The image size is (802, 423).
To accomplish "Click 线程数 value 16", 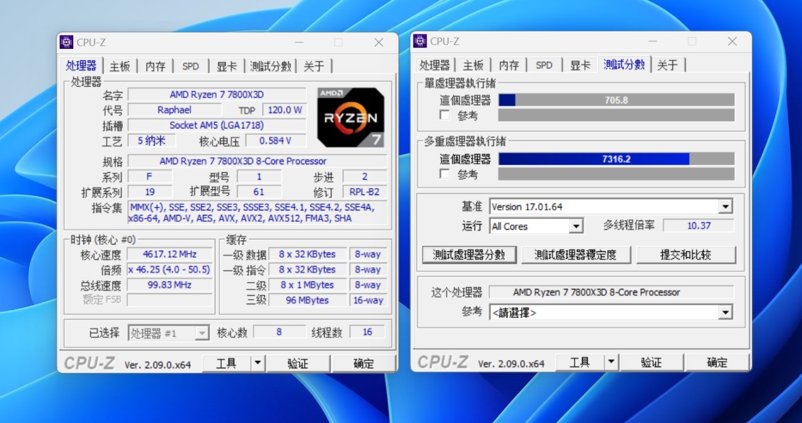I will point(368,332).
